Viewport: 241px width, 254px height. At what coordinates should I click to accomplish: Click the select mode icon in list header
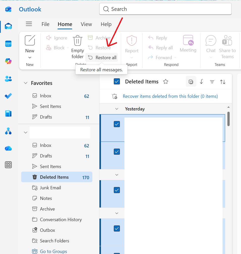coord(191,82)
